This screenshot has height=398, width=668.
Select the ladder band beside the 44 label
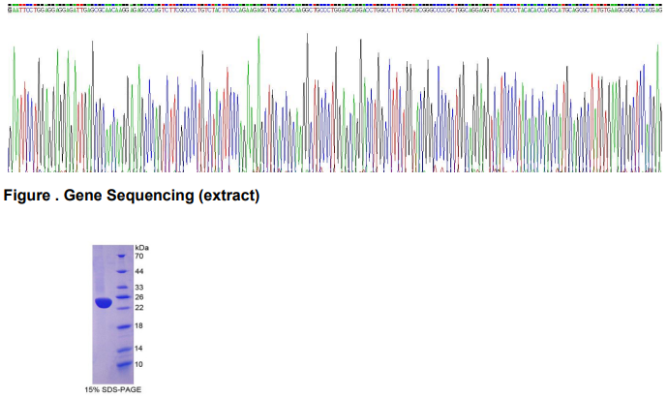tap(122, 273)
